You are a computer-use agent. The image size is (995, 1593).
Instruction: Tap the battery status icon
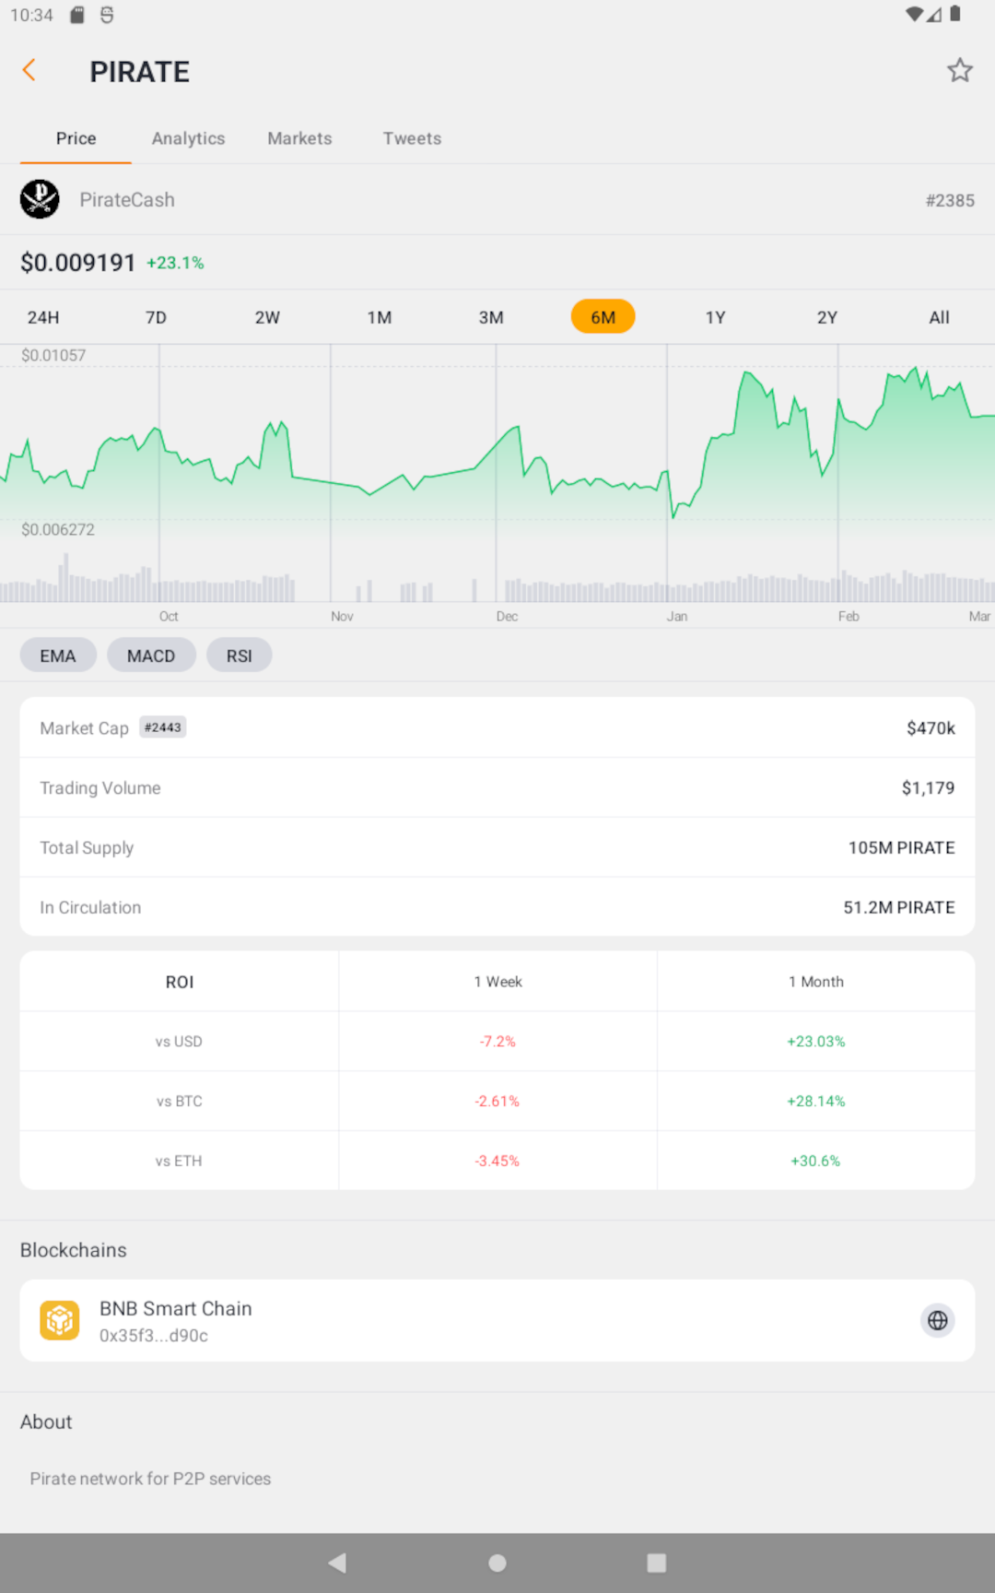pyautogui.click(x=955, y=14)
